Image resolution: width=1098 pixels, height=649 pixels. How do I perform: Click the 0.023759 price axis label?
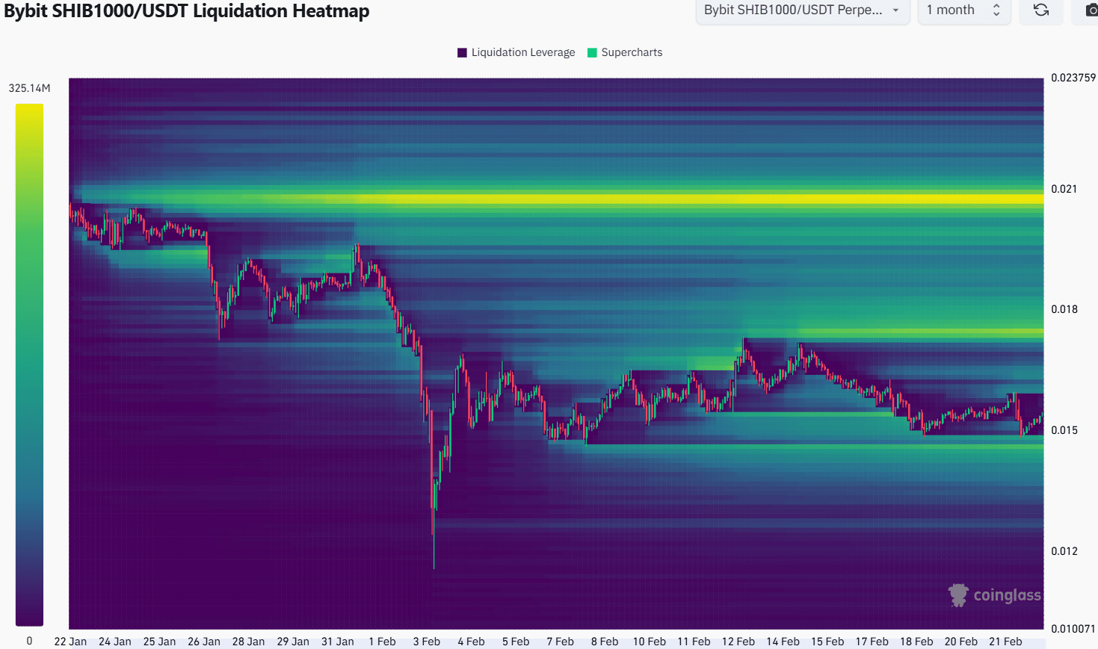tap(1073, 78)
